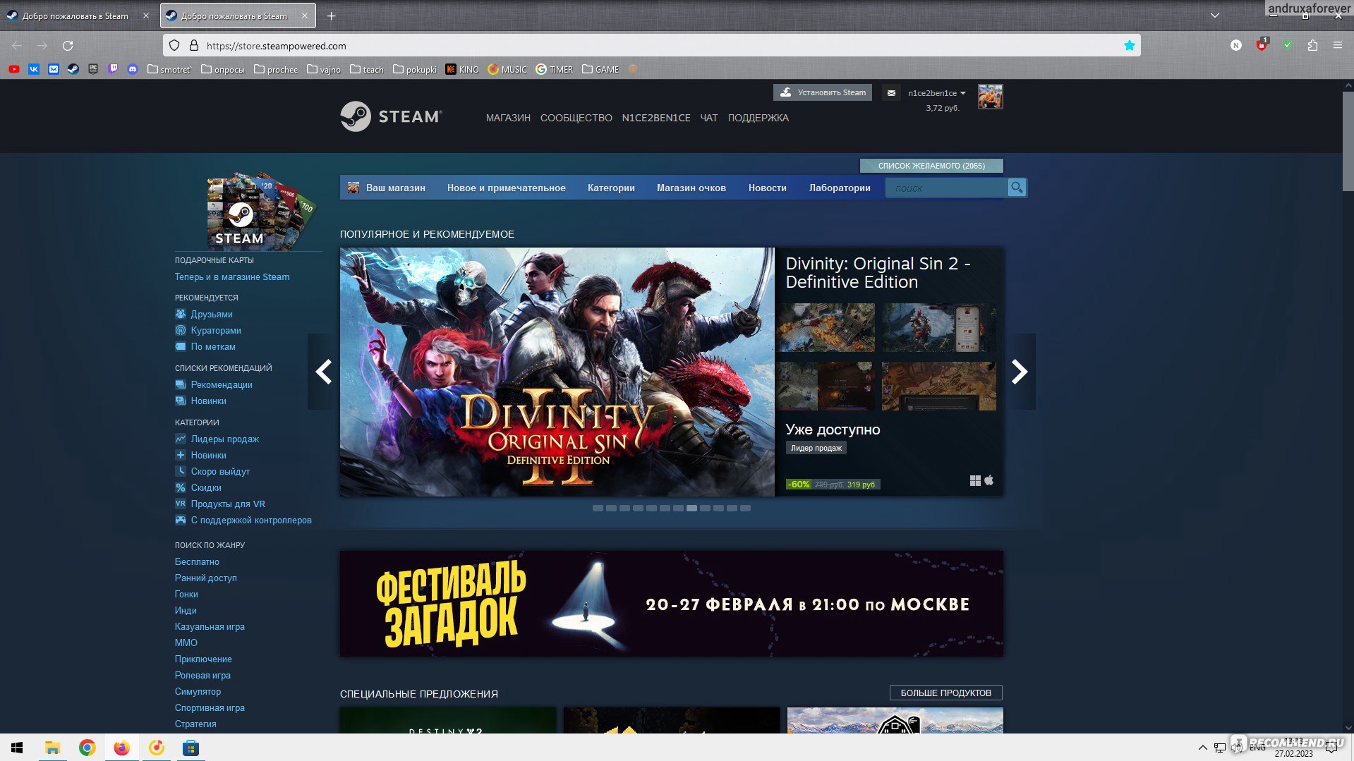Open a new browser tab with plus
Image resolution: width=1354 pixels, height=761 pixels.
click(x=331, y=16)
